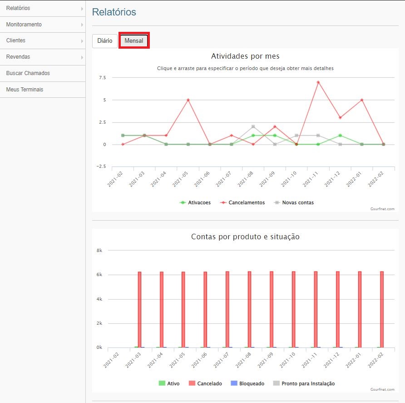
Task: Click the blue Bloqueado legend icon
Action: [234, 384]
